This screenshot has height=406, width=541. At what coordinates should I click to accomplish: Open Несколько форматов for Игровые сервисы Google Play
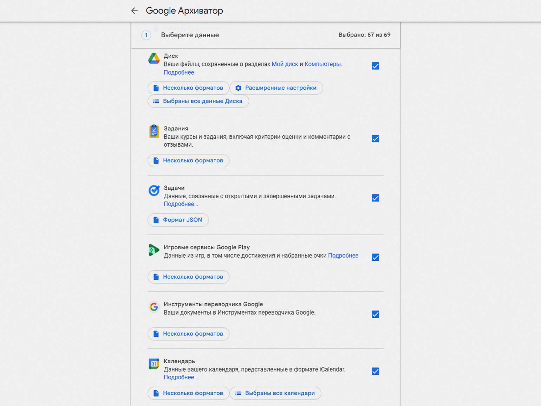[188, 277]
